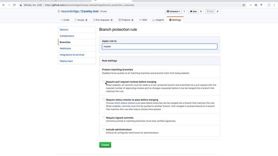Open Webhooks in the settings sidebar
This screenshot has height=156, width=278.
[x=77, y=49]
